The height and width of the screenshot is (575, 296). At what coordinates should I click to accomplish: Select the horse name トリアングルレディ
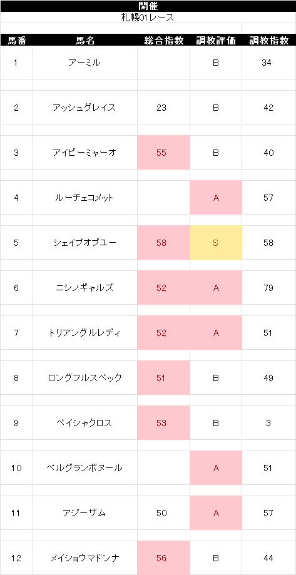[x=85, y=333]
